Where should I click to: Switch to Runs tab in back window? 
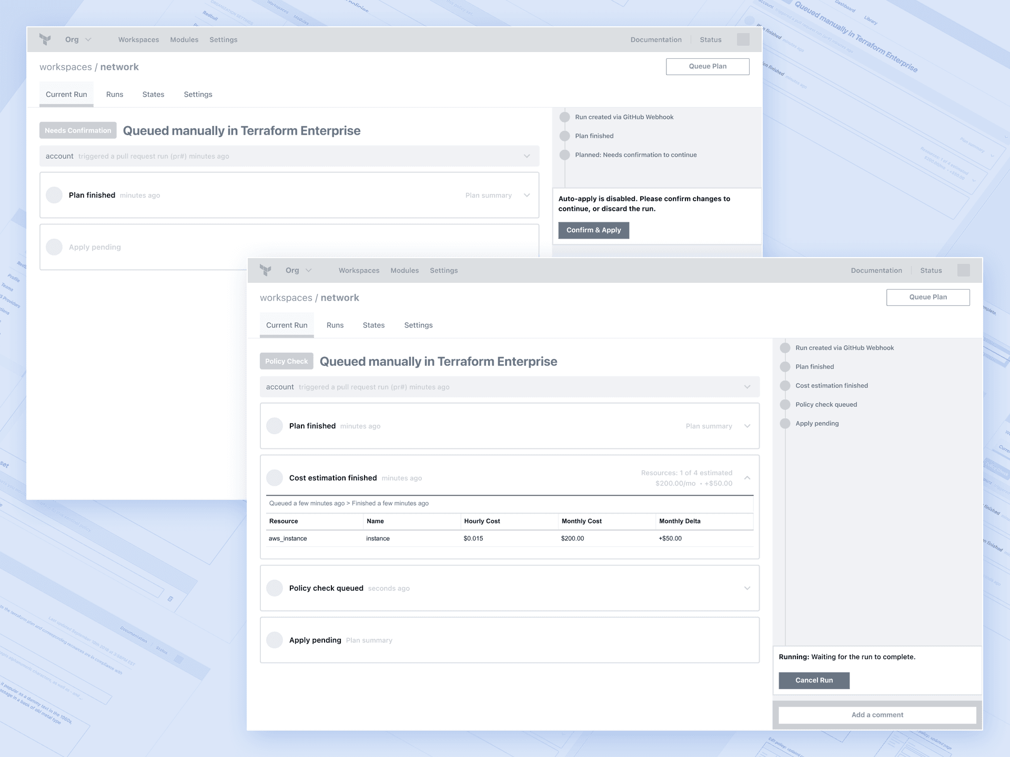114,94
